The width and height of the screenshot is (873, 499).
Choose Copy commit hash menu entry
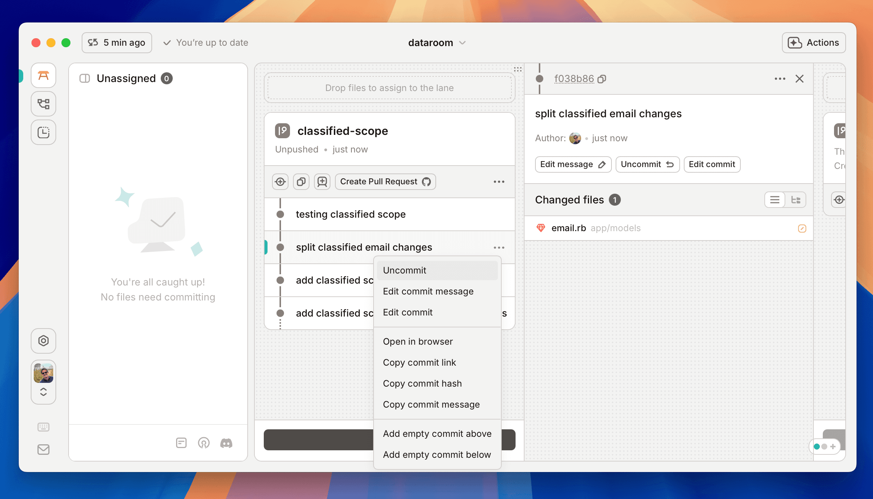pyautogui.click(x=422, y=384)
